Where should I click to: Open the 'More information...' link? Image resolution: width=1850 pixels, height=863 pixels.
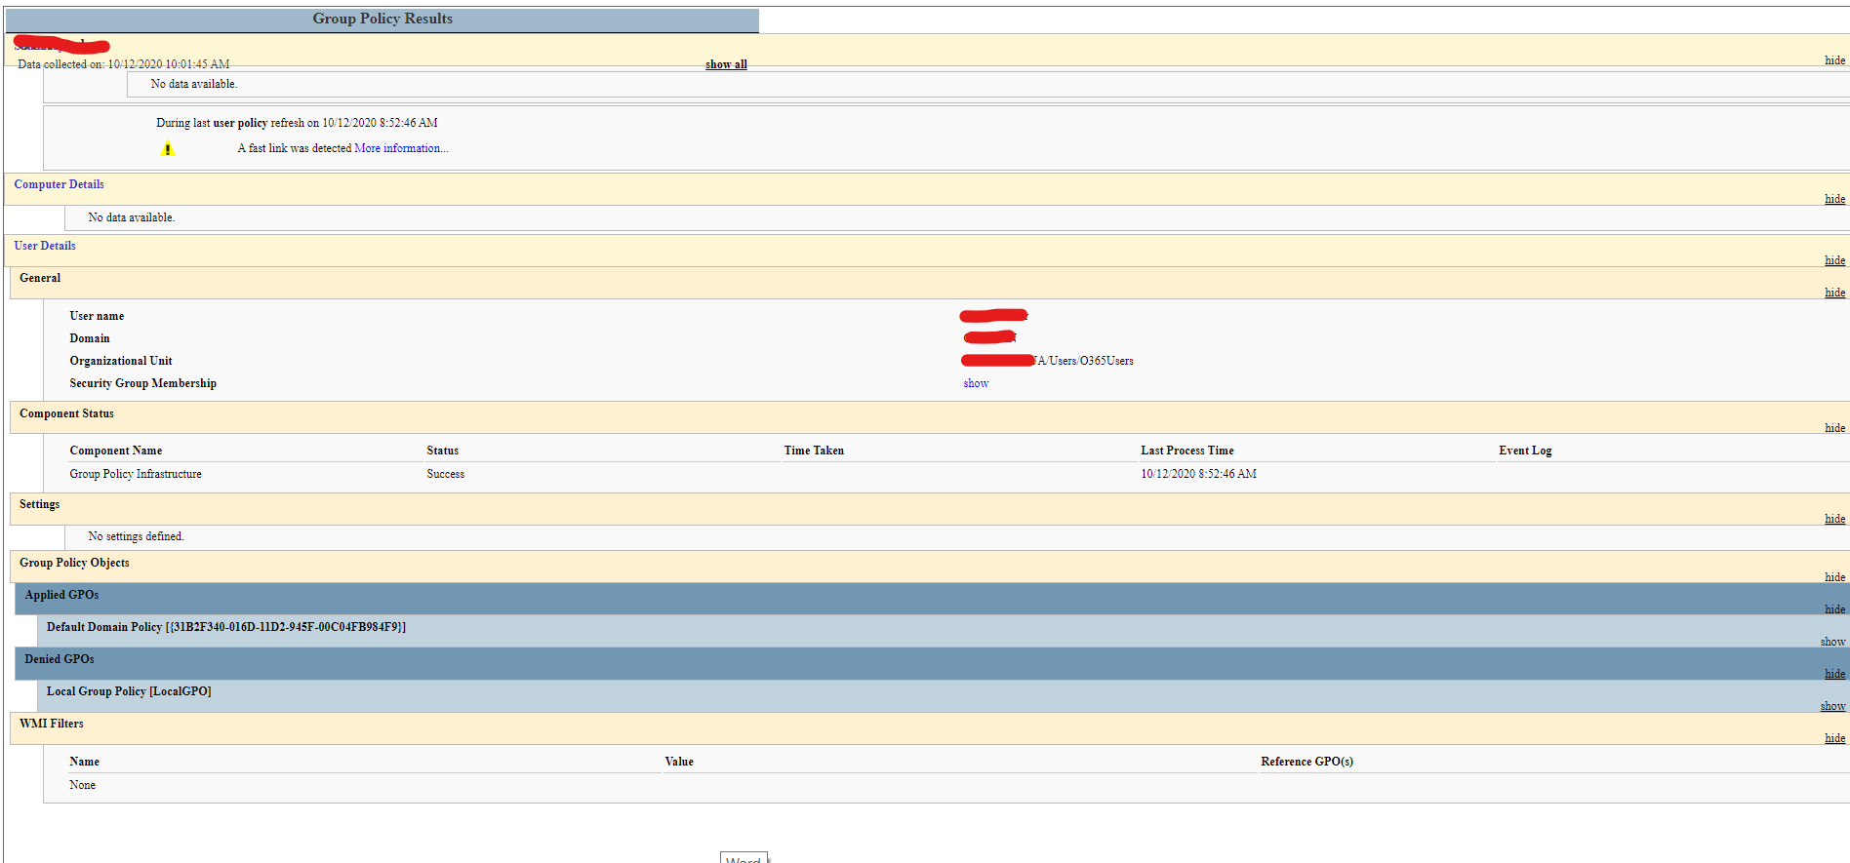pos(401,148)
